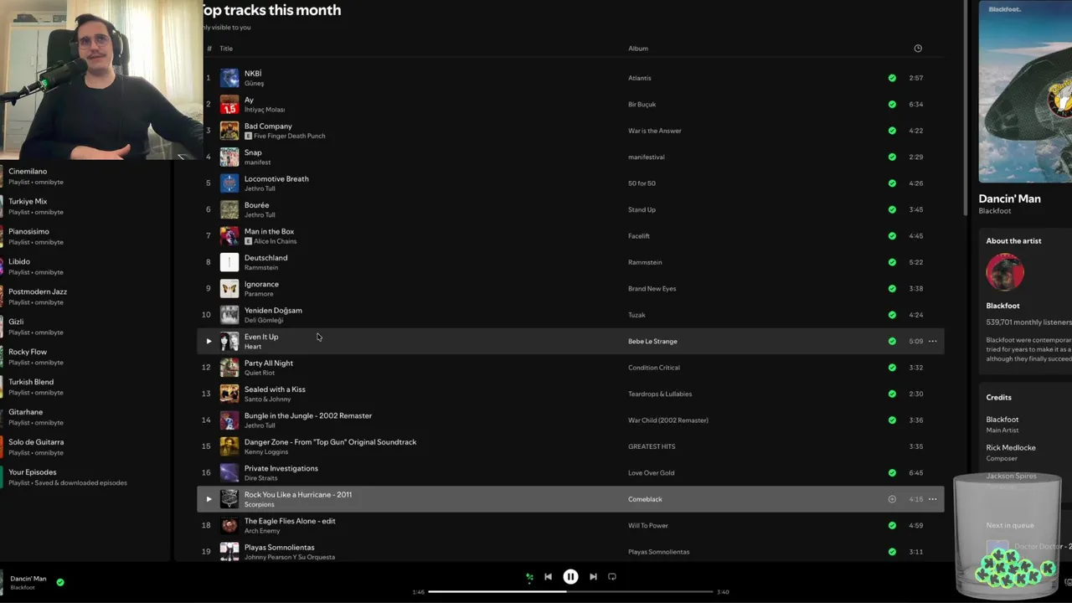Click the Title column header

tap(226, 49)
